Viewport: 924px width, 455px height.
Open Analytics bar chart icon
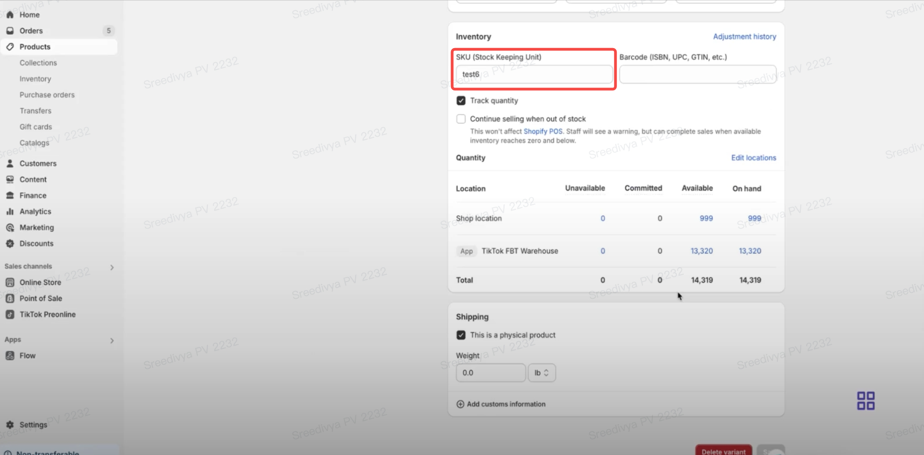pos(10,211)
